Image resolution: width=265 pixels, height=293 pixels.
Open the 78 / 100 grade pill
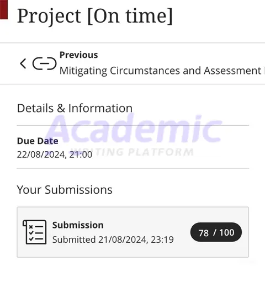click(x=216, y=232)
